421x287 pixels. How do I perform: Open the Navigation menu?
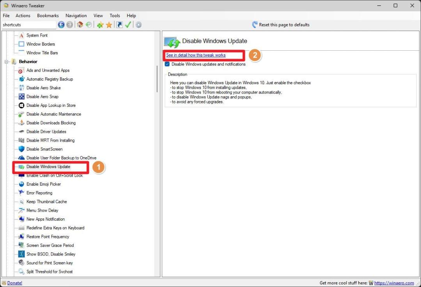pos(76,16)
